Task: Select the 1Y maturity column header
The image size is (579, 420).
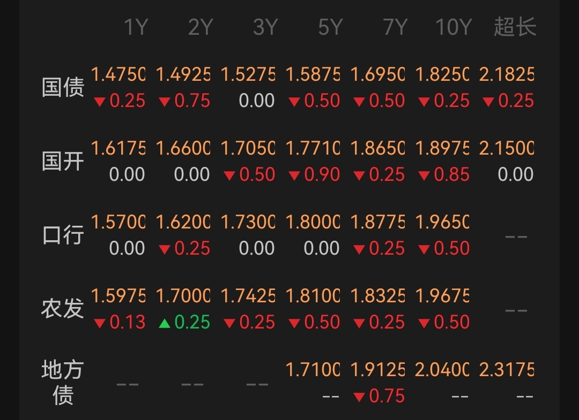Action: [135, 27]
